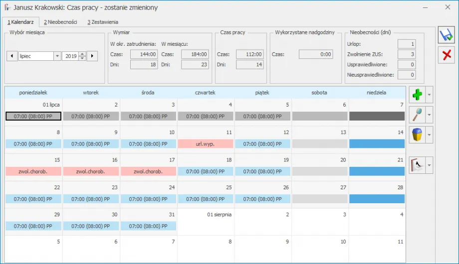Select the zwol.chorob. entry on July 15

pos(33,171)
